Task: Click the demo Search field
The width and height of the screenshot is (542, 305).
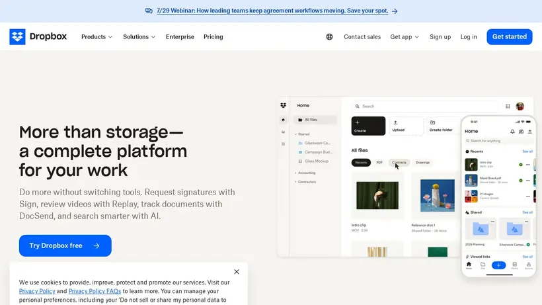Action: [x=425, y=106]
